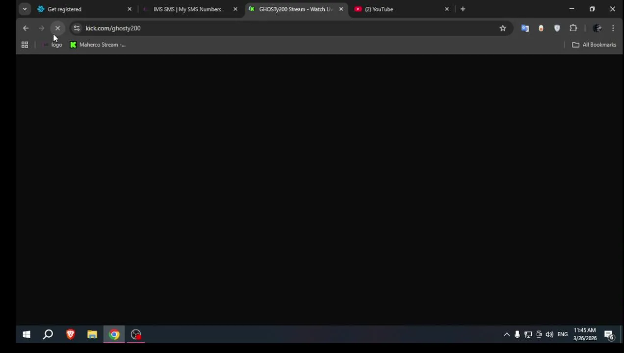Show hidden system tray icons

point(507,334)
